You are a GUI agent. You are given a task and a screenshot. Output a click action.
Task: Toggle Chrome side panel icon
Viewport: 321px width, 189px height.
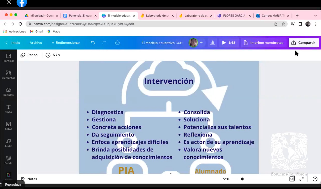(x=300, y=24)
